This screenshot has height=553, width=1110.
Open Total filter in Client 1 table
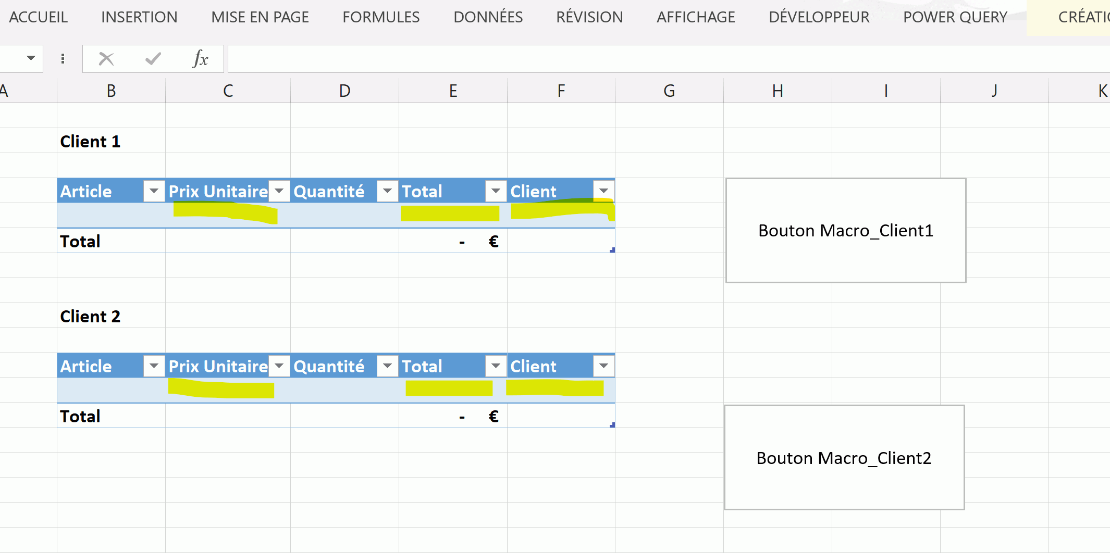(x=496, y=191)
